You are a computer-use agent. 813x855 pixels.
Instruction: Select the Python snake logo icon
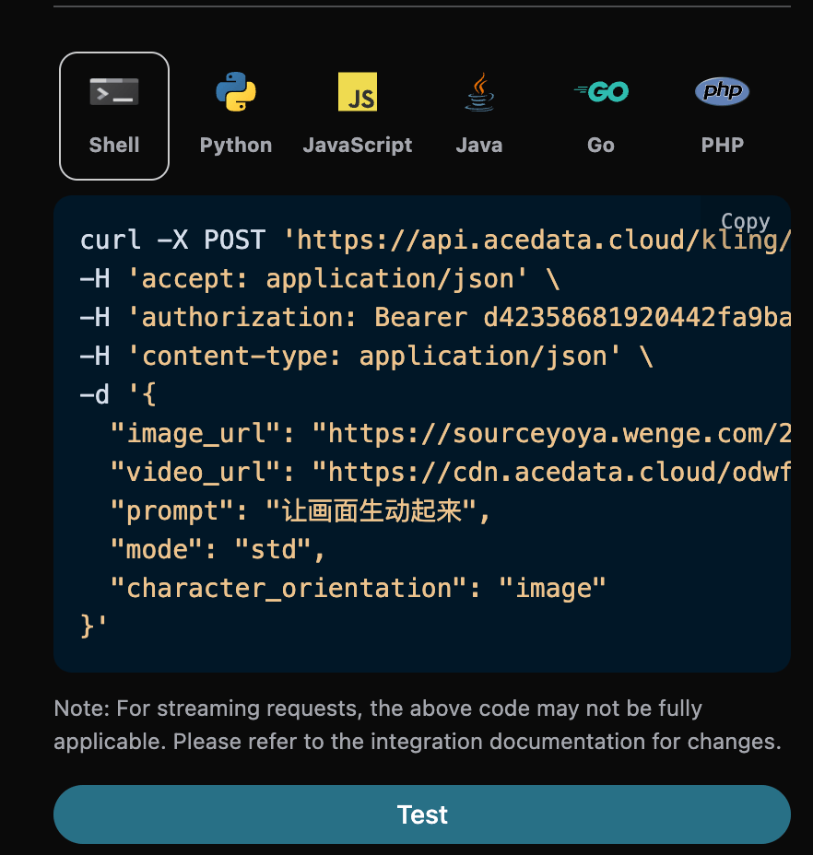pyautogui.click(x=236, y=92)
